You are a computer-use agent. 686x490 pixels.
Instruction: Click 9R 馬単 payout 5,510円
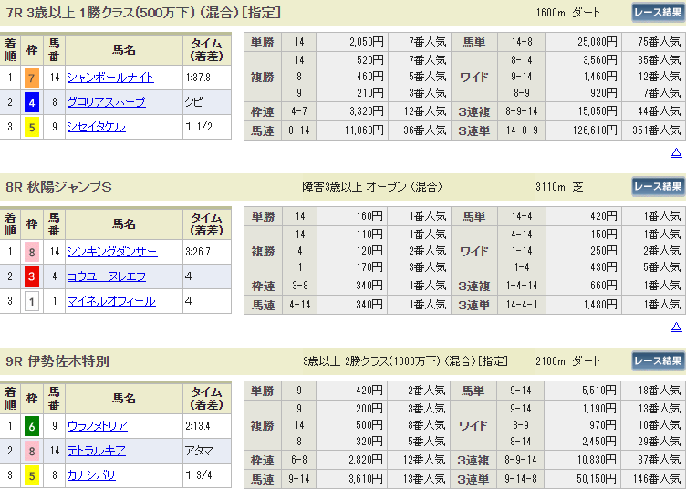tap(599, 391)
